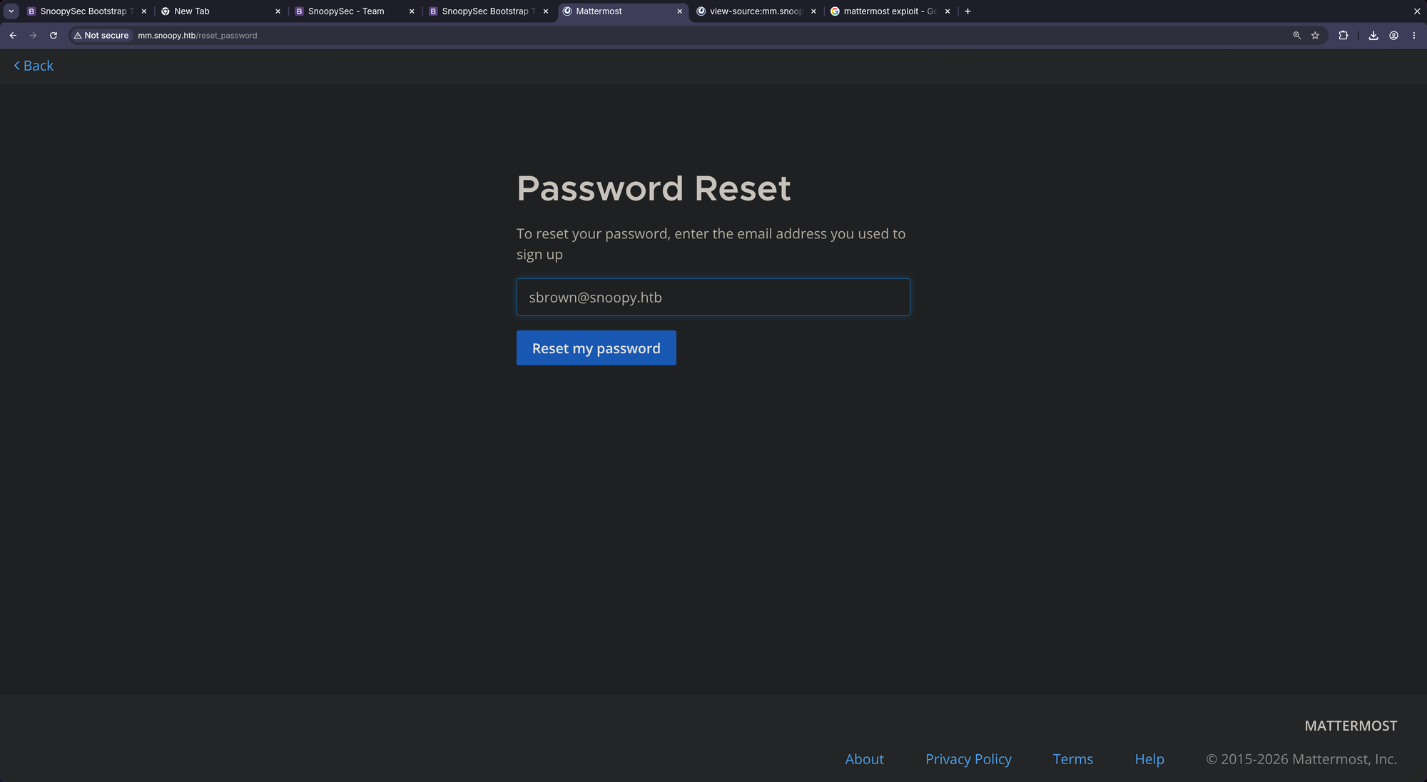The width and height of the screenshot is (1427, 782).
Task: Open the About footer link
Action: pyautogui.click(x=864, y=759)
